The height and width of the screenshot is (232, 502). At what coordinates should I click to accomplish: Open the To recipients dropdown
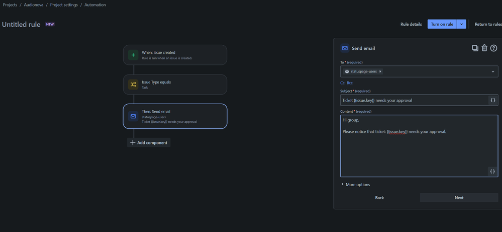(x=493, y=71)
